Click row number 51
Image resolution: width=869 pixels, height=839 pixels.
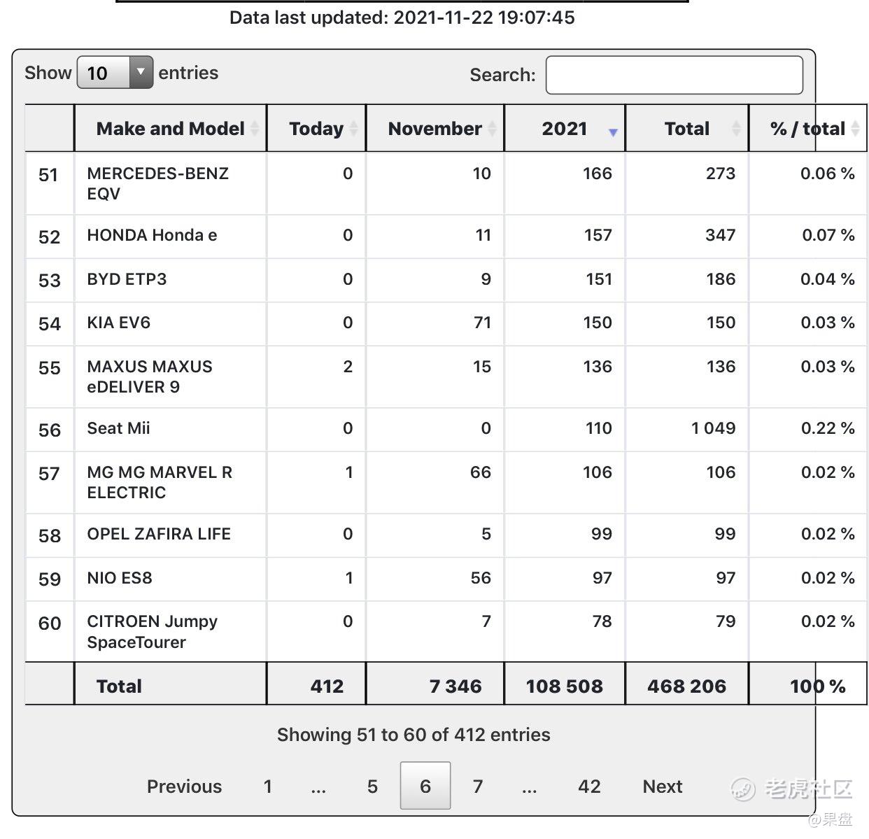[48, 174]
